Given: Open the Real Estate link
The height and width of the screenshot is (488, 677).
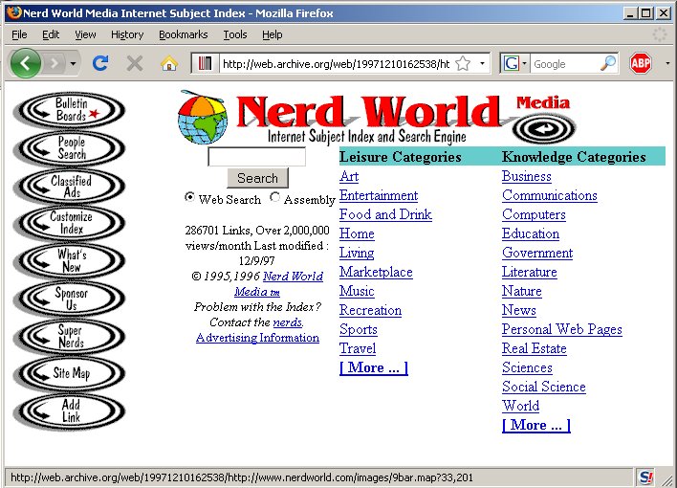Looking at the screenshot, I should pyautogui.click(x=535, y=348).
